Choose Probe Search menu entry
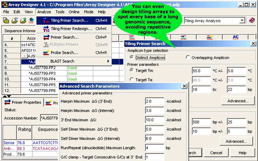Screen dimensions: 258x161 tap(74, 52)
